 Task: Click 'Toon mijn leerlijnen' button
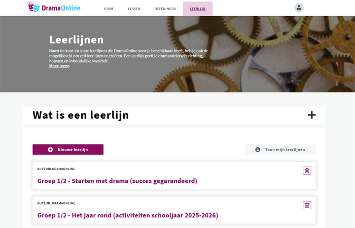tap(280, 149)
